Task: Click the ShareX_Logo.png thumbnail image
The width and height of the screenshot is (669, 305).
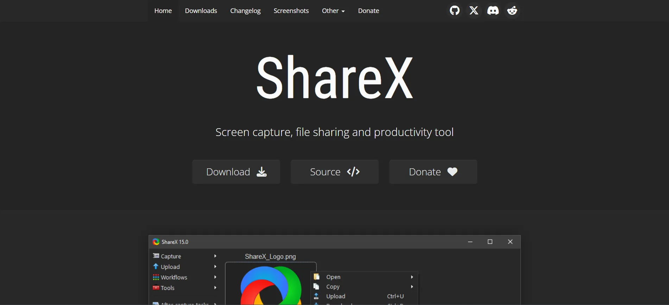Action: 271,285
